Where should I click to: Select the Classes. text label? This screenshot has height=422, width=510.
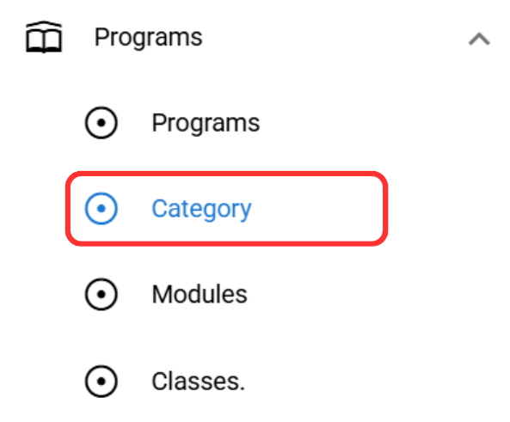pos(198,381)
